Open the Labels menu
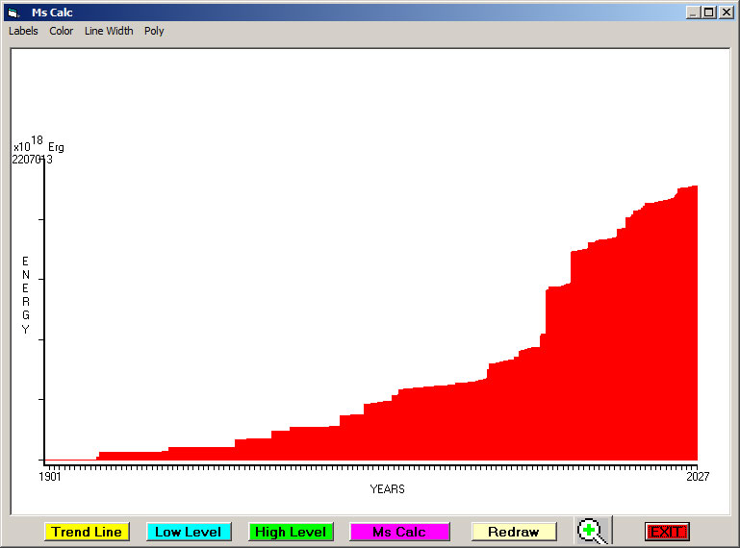This screenshot has height=548, width=740. pyautogui.click(x=23, y=31)
